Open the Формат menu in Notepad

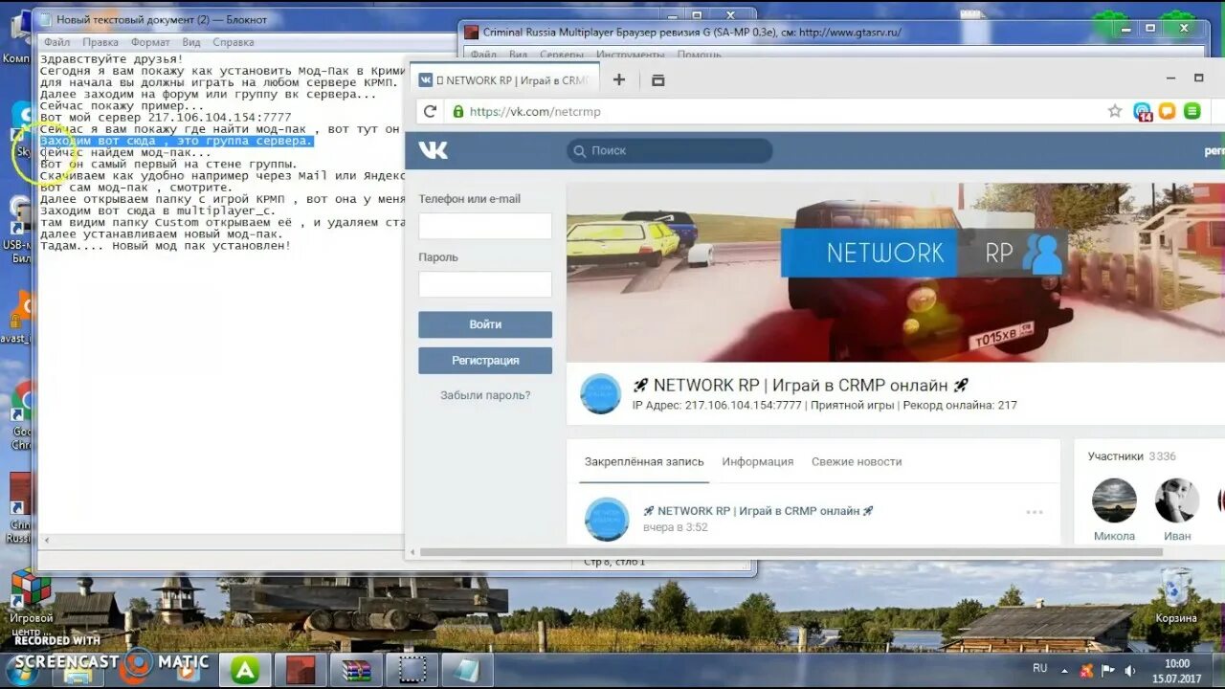150,42
